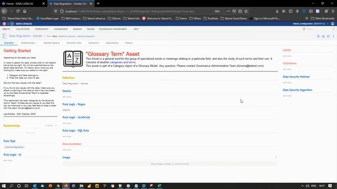This screenshot has height=189, width=337.
Task: Open the object panel icon beside the page title
Action: tap(4, 36)
